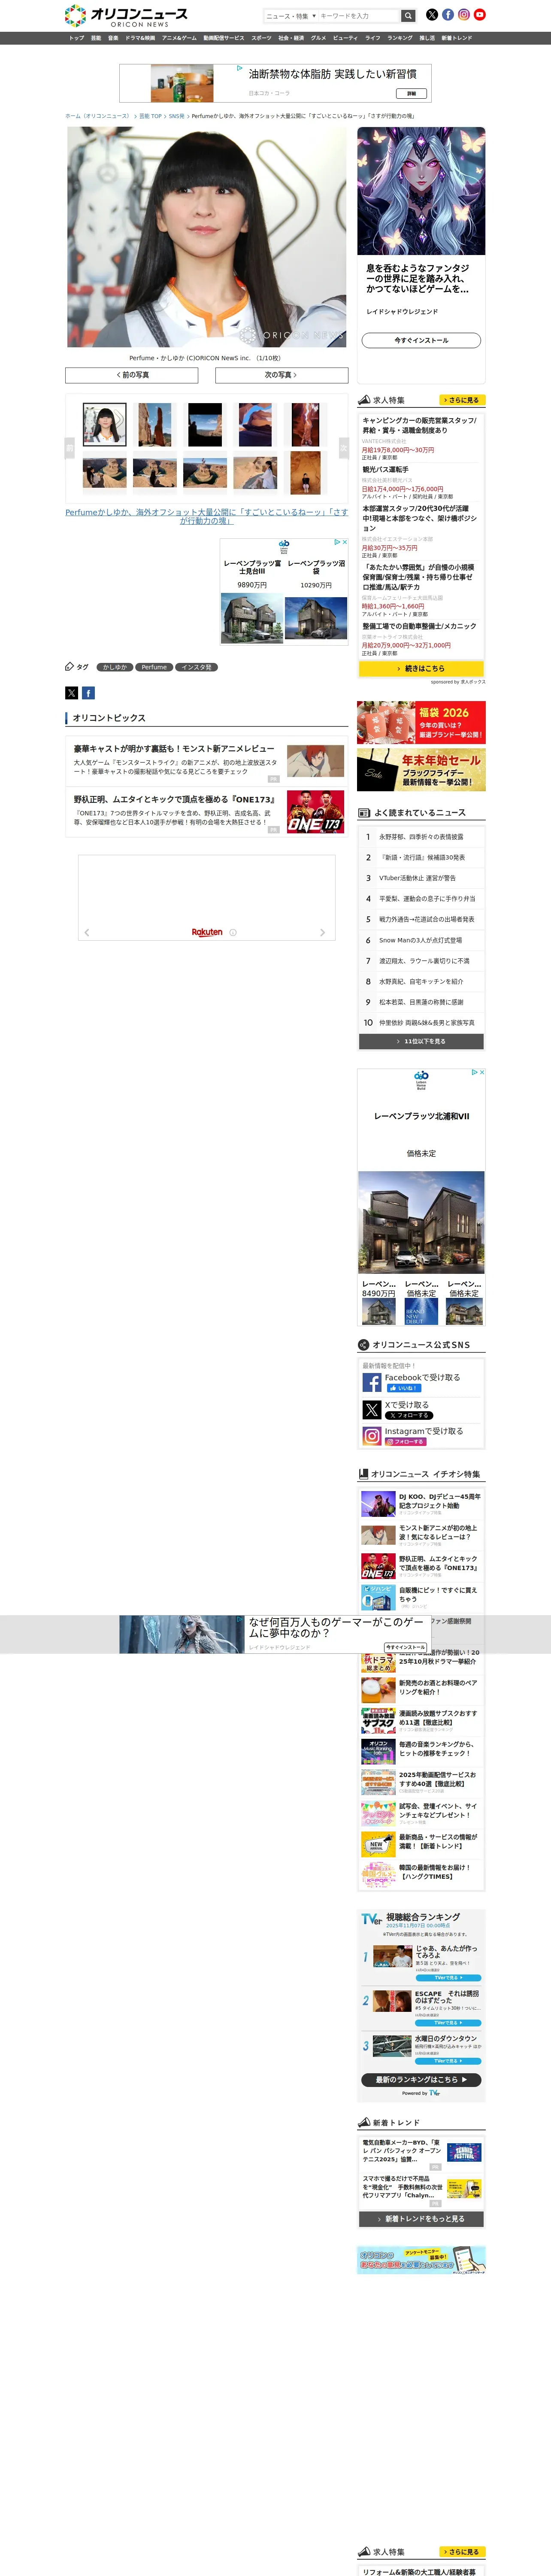Click the X icon in 公式SNS section

pyautogui.click(x=372, y=1409)
